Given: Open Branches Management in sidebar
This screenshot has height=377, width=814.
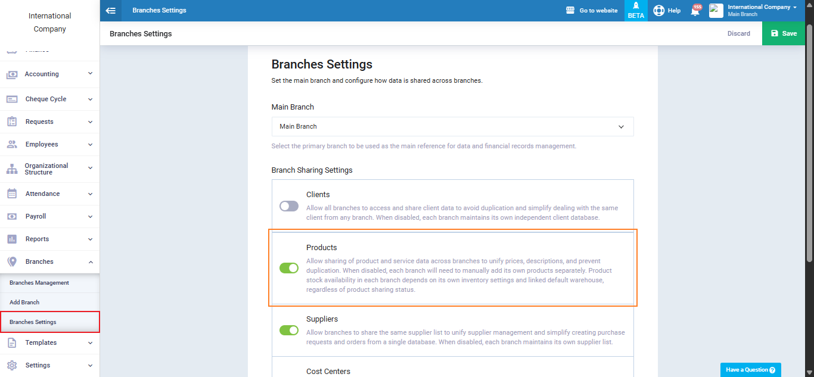Looking at the screenshot, I should coord(39,283).
